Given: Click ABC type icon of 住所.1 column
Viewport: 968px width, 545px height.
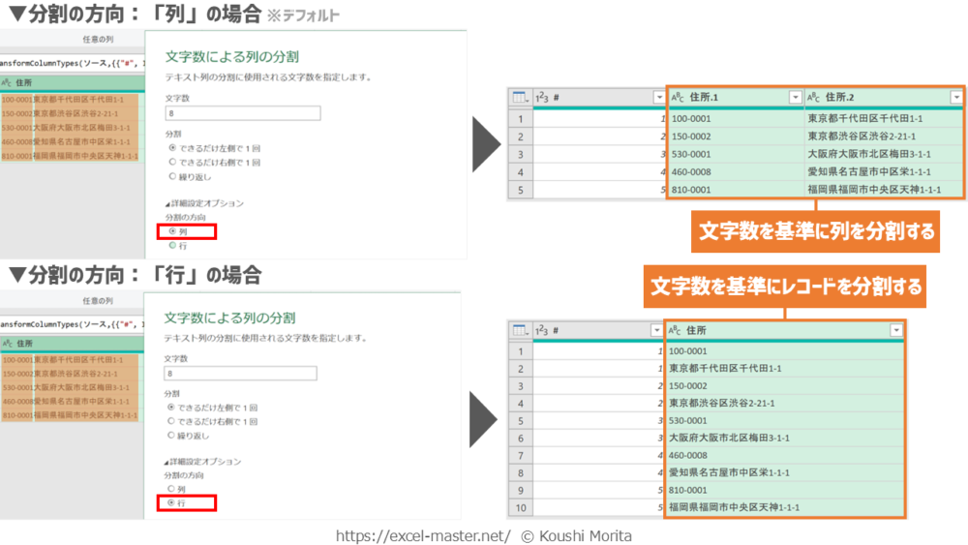Looking at the screenshot, I should click(675, 97).
